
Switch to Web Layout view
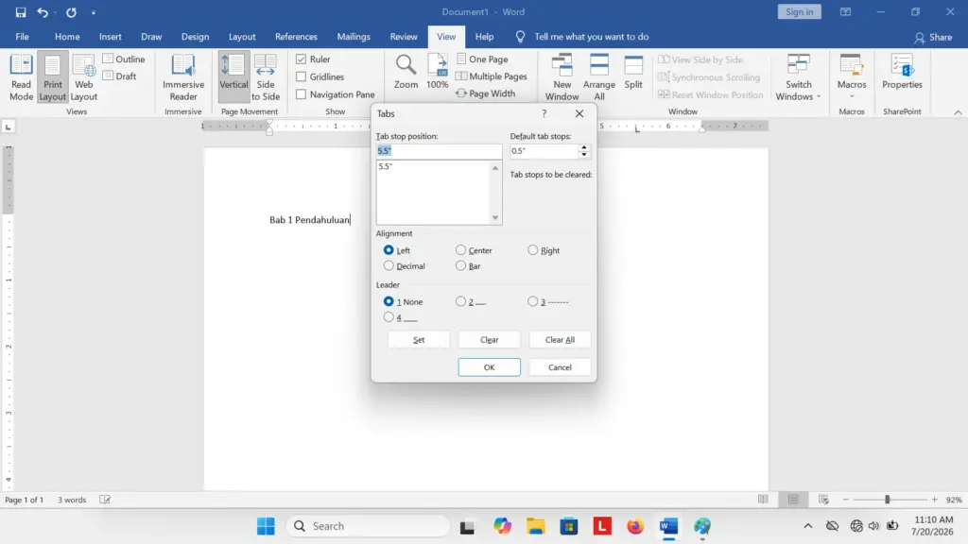(x=83, y=77)
